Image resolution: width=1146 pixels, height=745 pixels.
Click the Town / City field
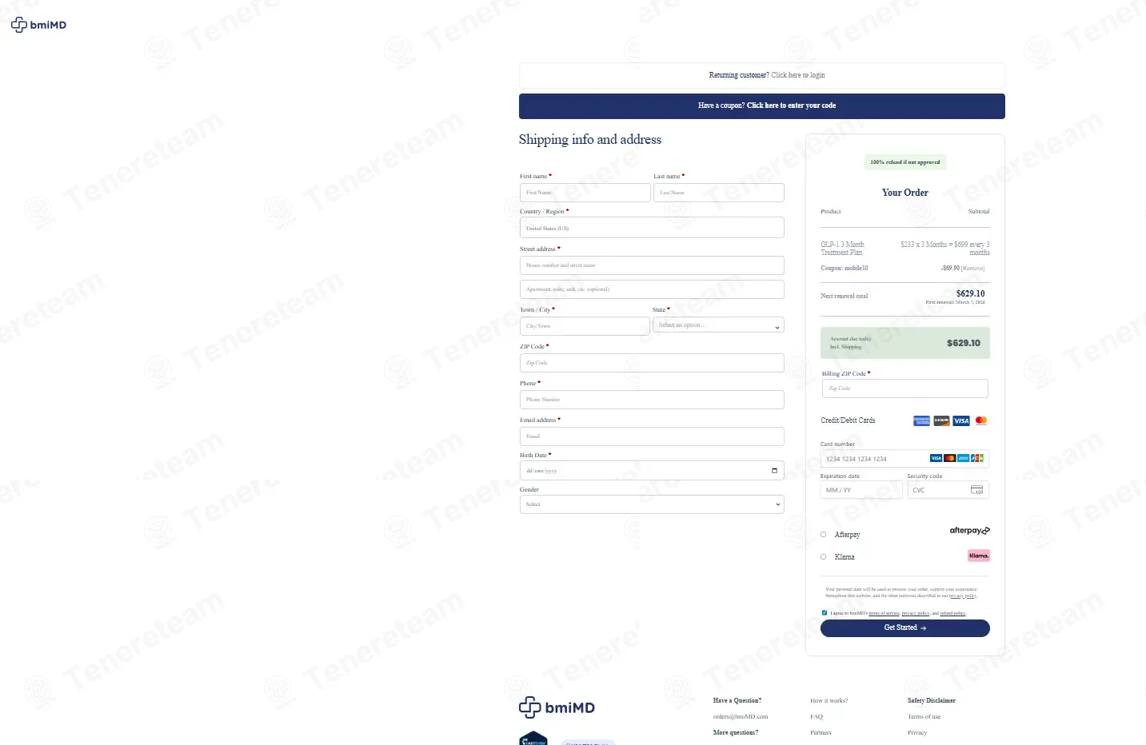pos(585,326)
